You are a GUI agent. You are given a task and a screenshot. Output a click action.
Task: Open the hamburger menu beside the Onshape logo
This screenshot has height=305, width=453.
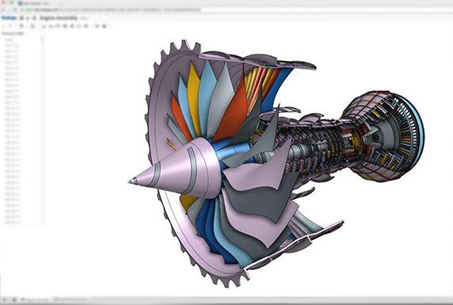point(21,18)
